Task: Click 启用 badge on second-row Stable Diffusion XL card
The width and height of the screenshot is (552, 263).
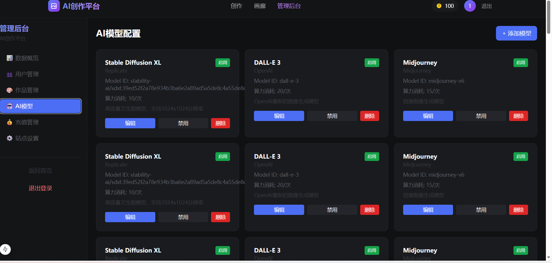Action: [x=223, y=157]
